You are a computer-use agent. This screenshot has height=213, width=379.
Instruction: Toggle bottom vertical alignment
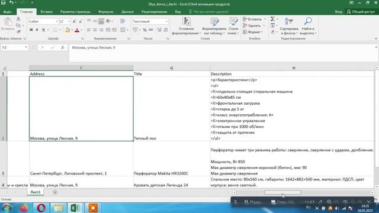coord(101,21)
